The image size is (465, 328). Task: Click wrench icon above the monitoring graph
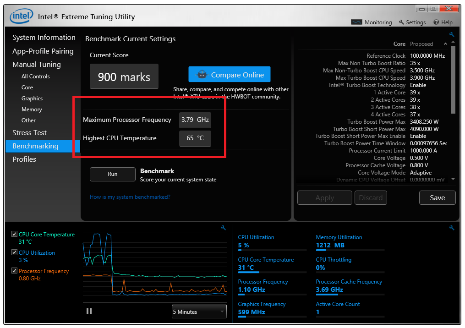[x=223, y=228]
